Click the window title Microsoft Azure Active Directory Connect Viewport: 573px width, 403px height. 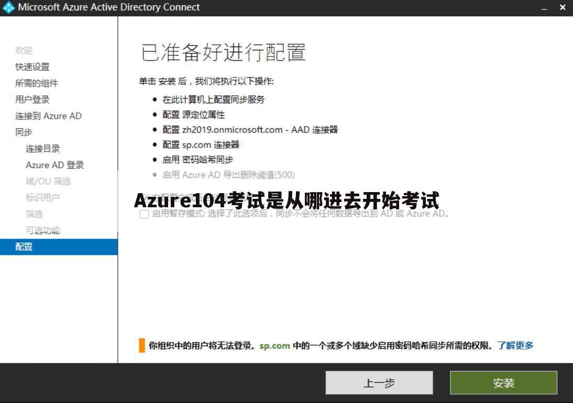click(109, 7)
